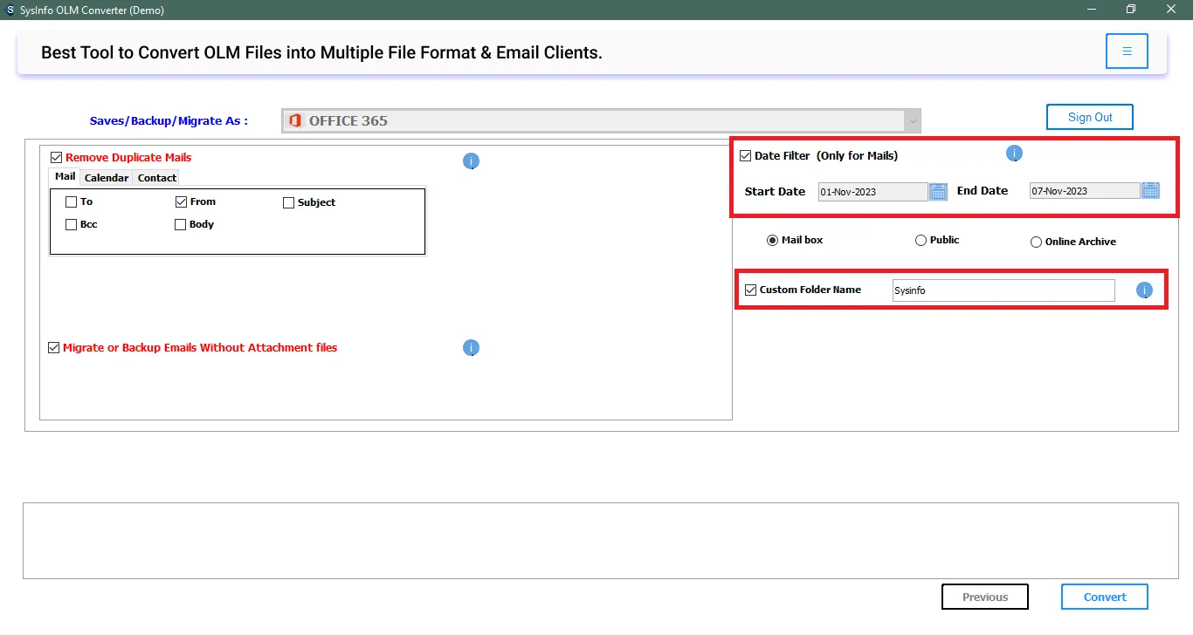The image size is (1193, 635).
Task: Expand the Saves/Backup/Migrate As dropdown
Action: tap(913, 121)
